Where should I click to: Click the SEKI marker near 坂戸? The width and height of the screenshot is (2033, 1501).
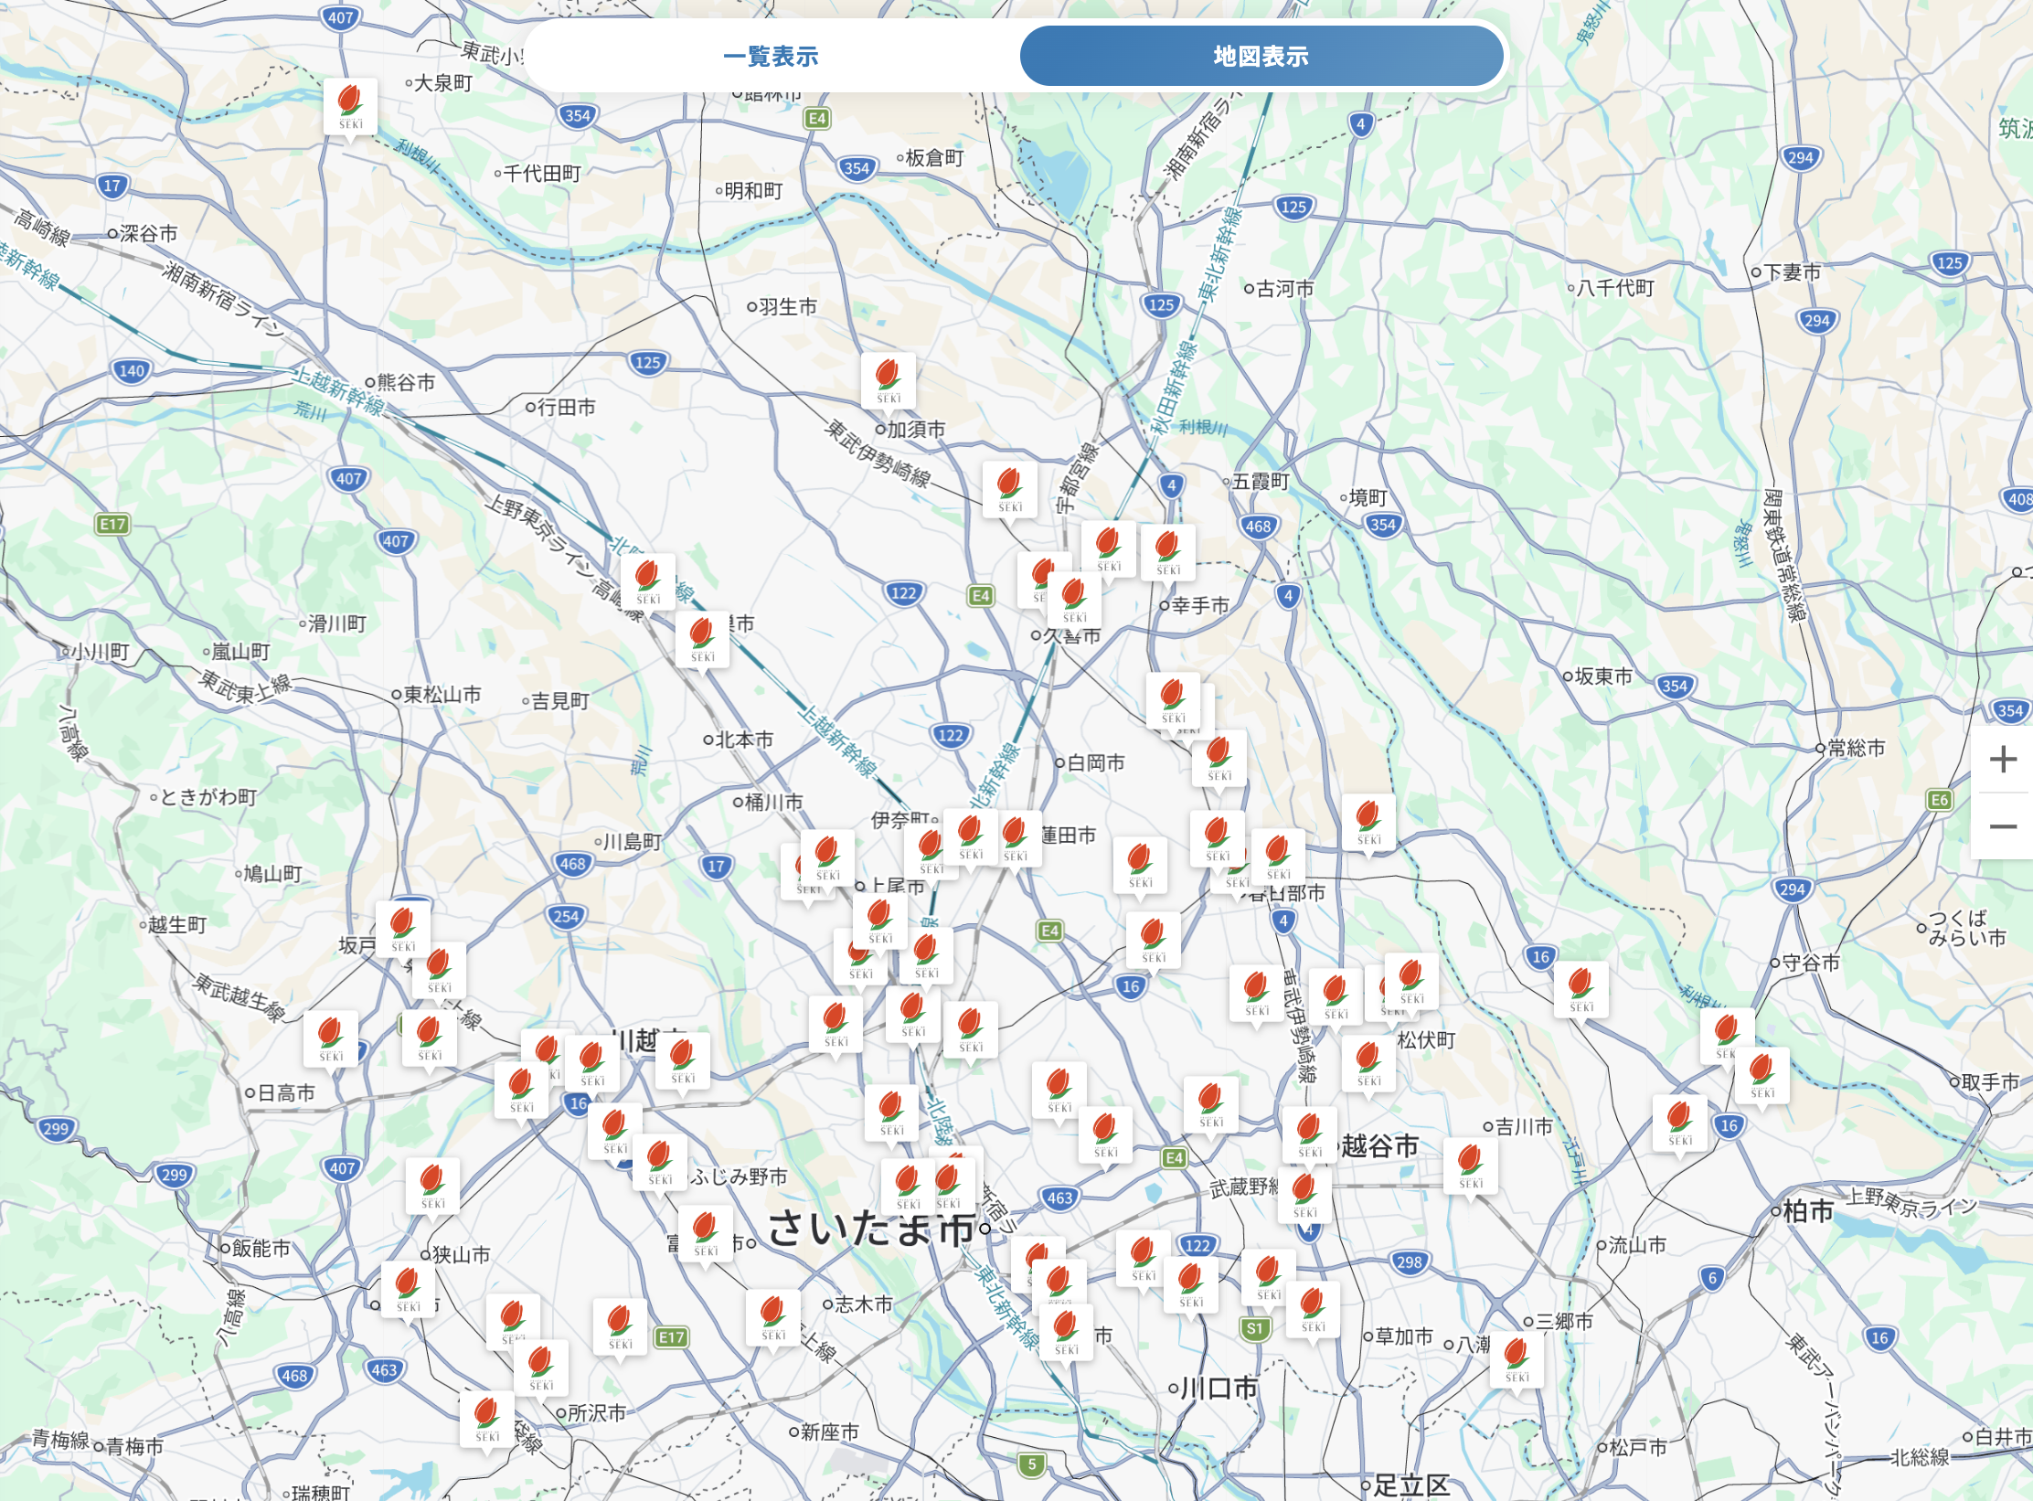402,929
